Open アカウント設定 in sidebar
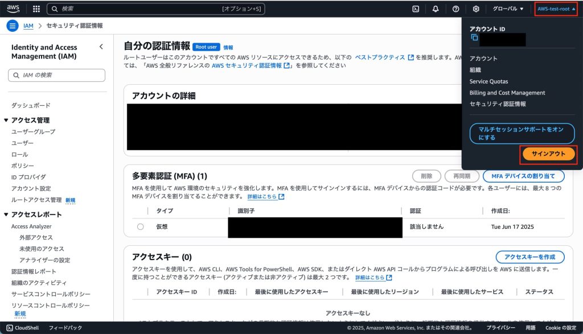 (31, 188)
